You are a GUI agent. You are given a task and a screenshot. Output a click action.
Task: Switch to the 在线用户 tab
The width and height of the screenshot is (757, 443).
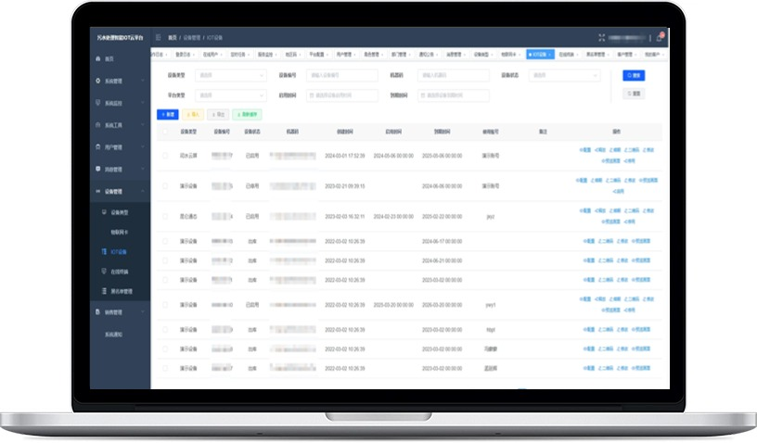[212, 55]
